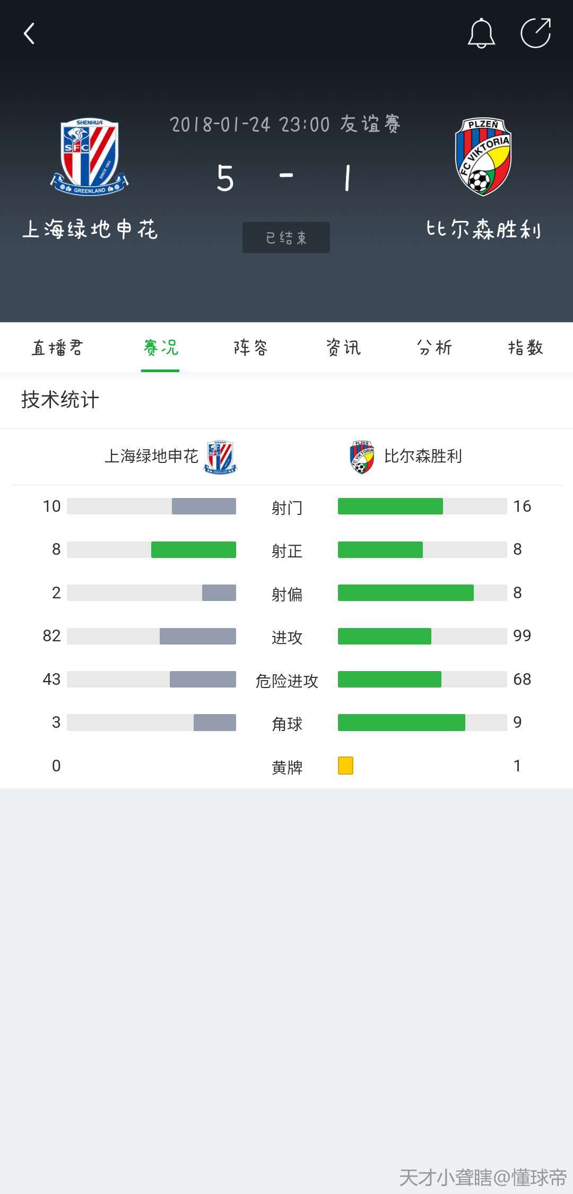This screenshot has height=1194, width=573.
Task: Tap the 上海绿地申花 team name in header
Action: 90,230
